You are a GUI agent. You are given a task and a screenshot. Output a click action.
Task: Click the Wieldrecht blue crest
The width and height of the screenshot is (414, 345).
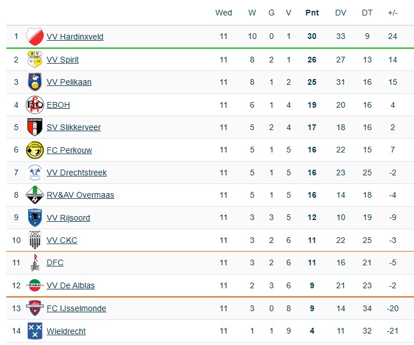coord(36,331)
